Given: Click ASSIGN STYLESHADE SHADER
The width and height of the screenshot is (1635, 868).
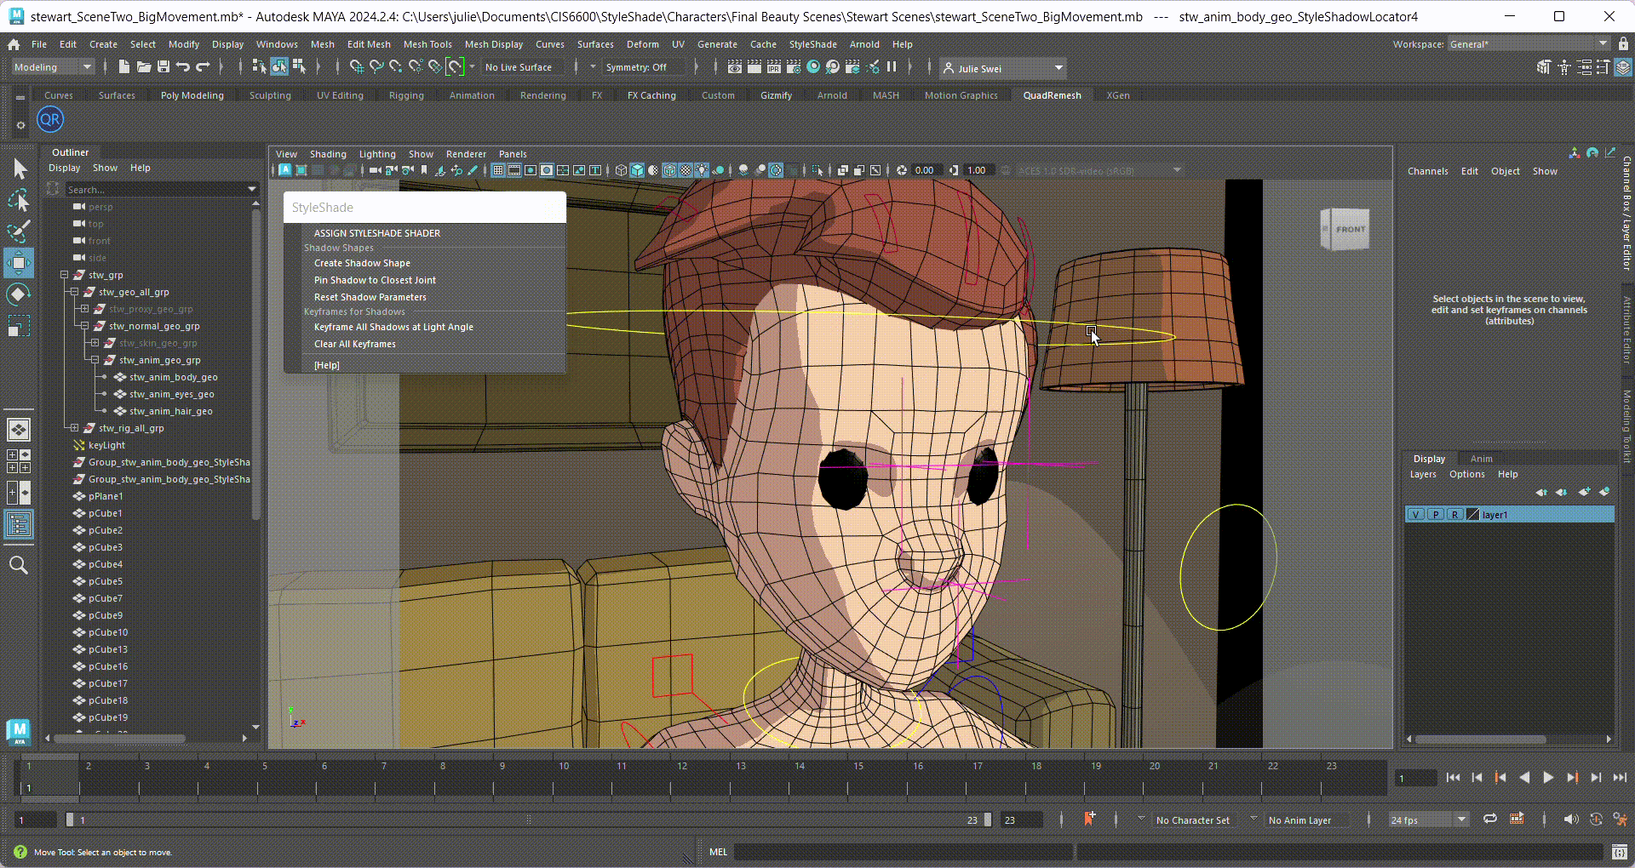Looking at the screenshot, I should pos(377,233).
